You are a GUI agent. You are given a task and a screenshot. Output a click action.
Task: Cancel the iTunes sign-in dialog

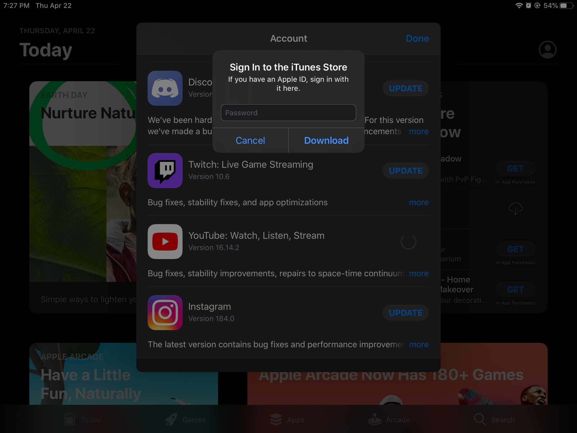coord(250,140)
